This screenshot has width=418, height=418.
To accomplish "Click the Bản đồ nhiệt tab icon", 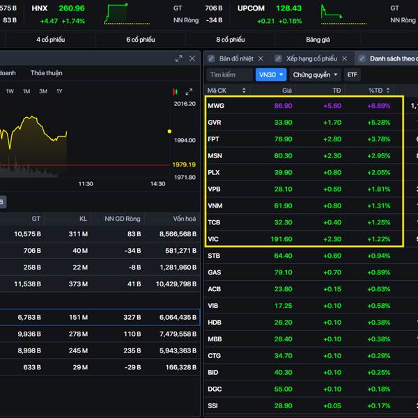I will [212, 59].
